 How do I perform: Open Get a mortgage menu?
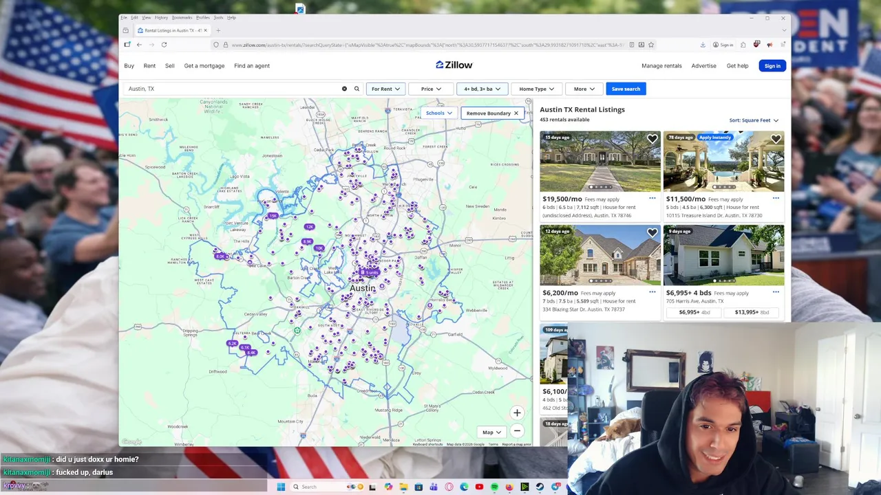(x=204, y=66)
